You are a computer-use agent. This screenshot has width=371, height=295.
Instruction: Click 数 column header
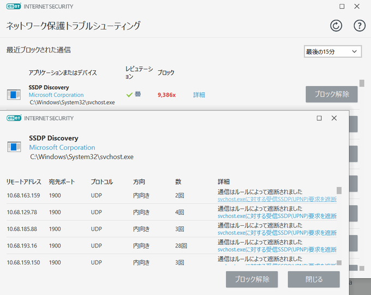[x=178, y=182]
